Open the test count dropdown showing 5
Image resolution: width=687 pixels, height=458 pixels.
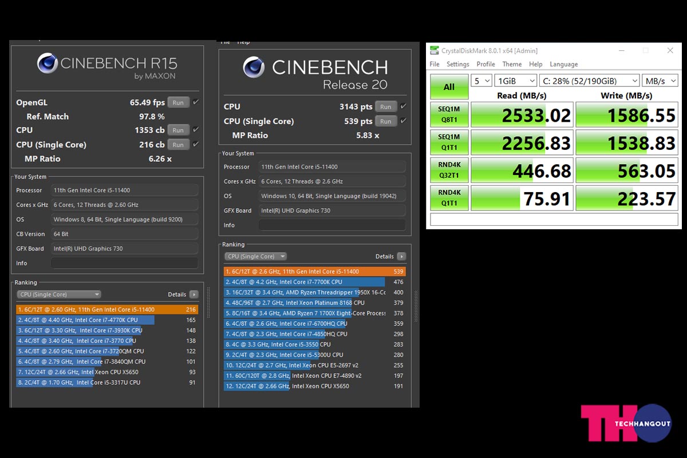481,81
